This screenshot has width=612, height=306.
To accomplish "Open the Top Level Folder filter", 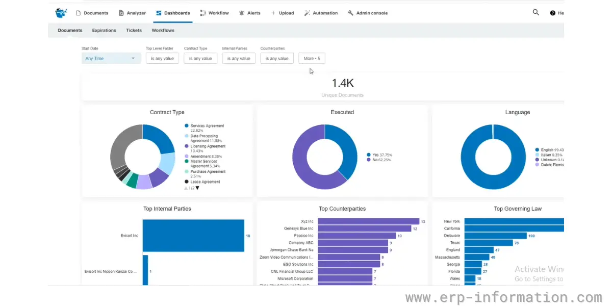I will coord(162,58).
